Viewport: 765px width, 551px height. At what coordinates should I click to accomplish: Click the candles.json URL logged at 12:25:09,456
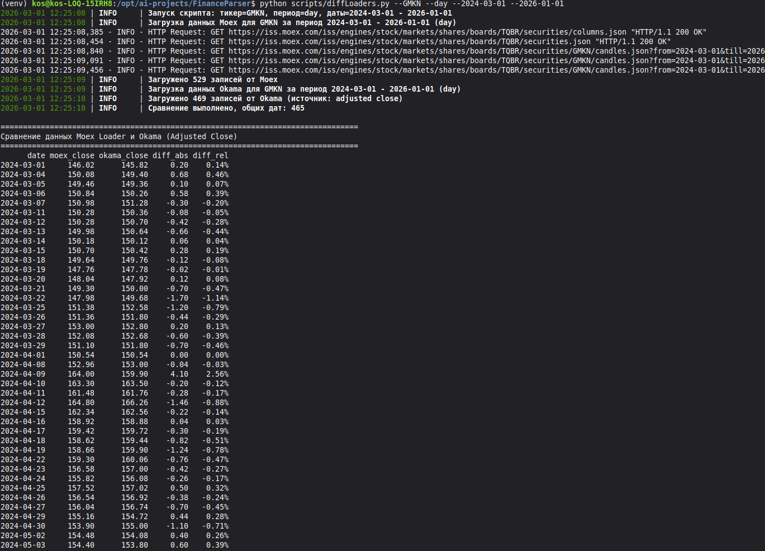point(496,70)
